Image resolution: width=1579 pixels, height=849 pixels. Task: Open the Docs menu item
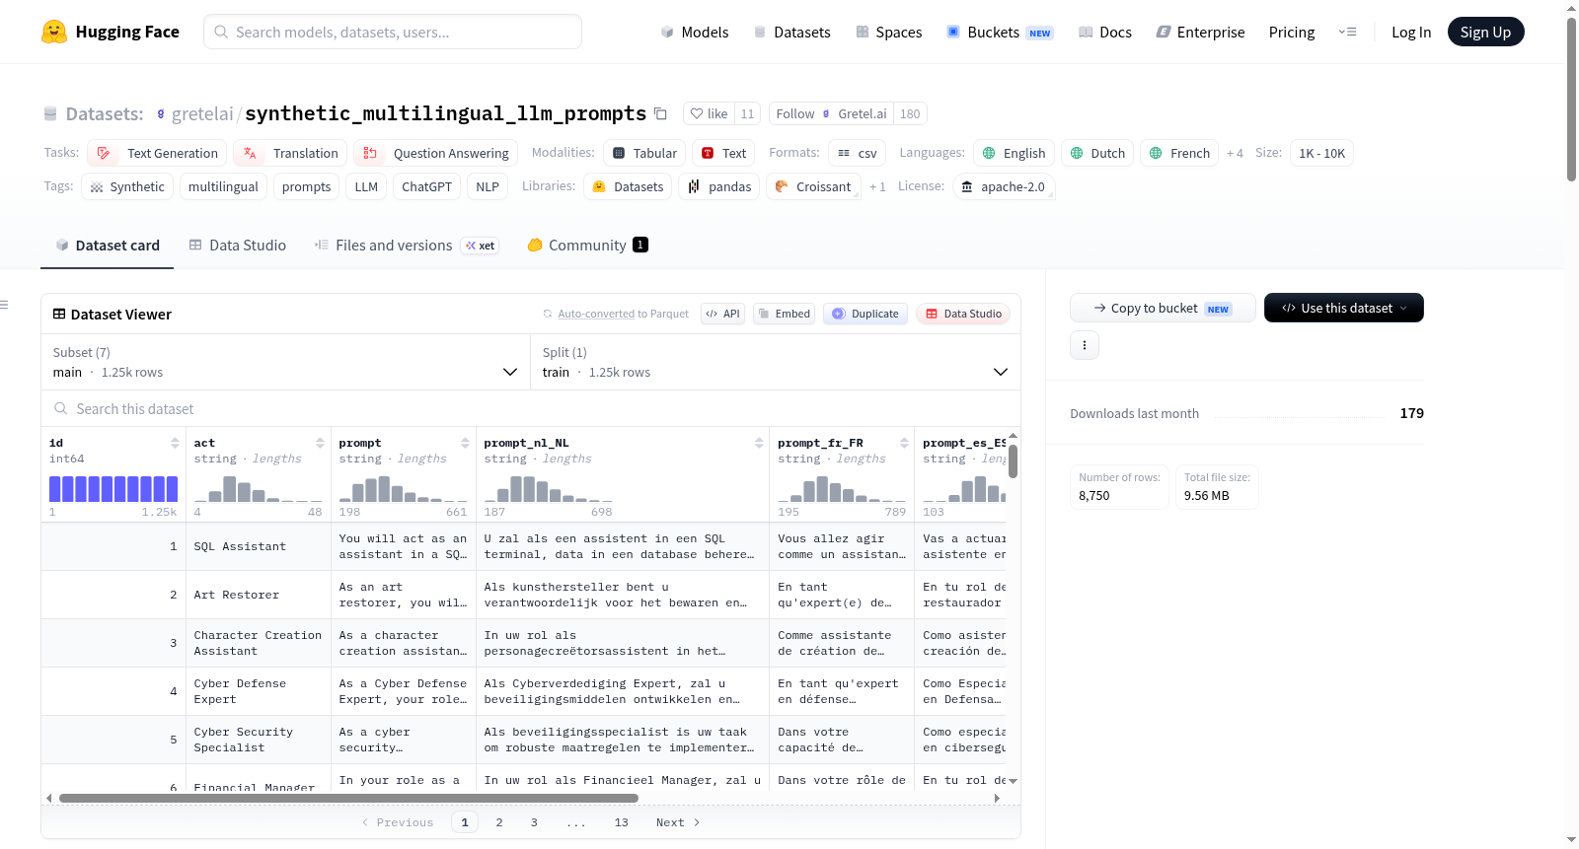(1105, 32)
